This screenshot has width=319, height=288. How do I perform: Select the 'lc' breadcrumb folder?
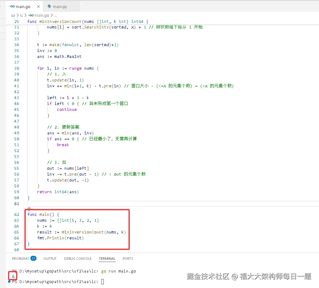click(22, 15)
